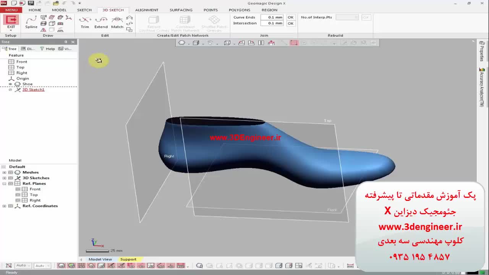Select the Spline draw tool
This screenshot has width=489, height=275.
[31, 22]
